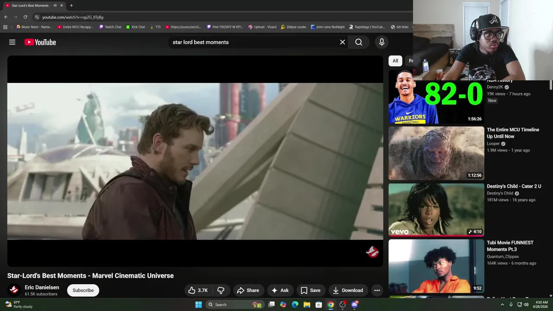The height and width of the screenshot is (311, 553).
Task: Click the recommendations sidebar scrollbar
Action: 550,85
